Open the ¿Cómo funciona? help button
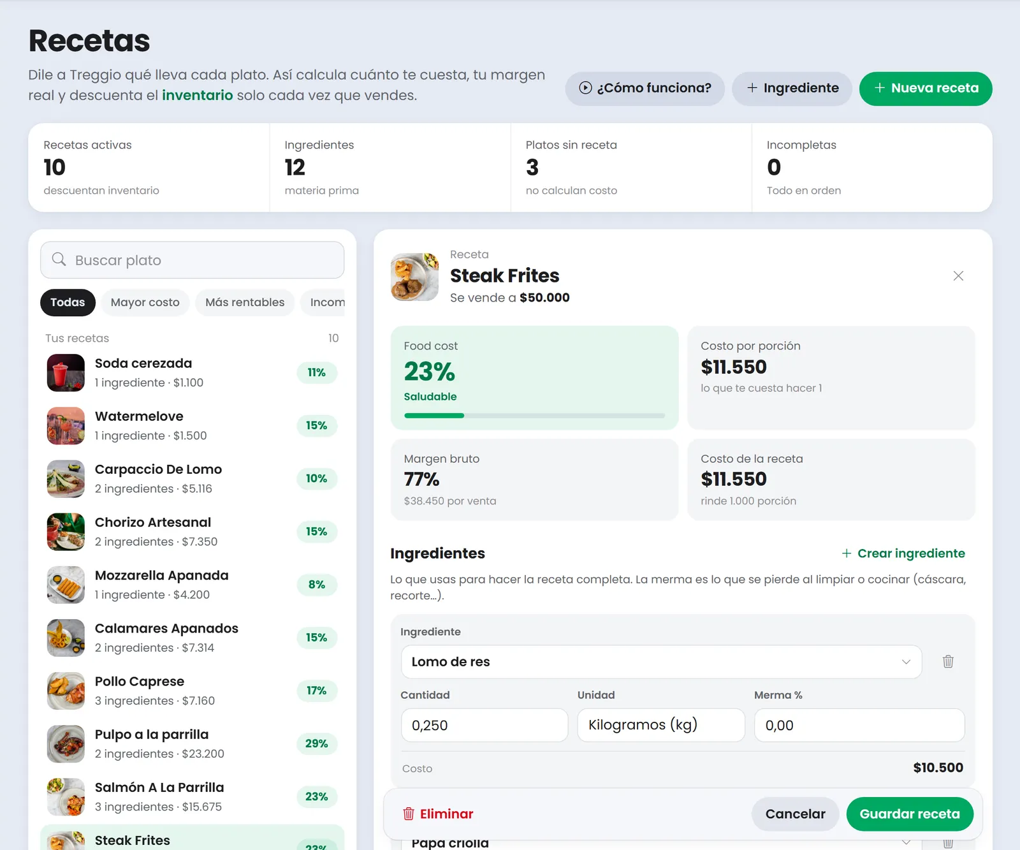Viewport: 1020px width, 850px height. tap(645, 88)
